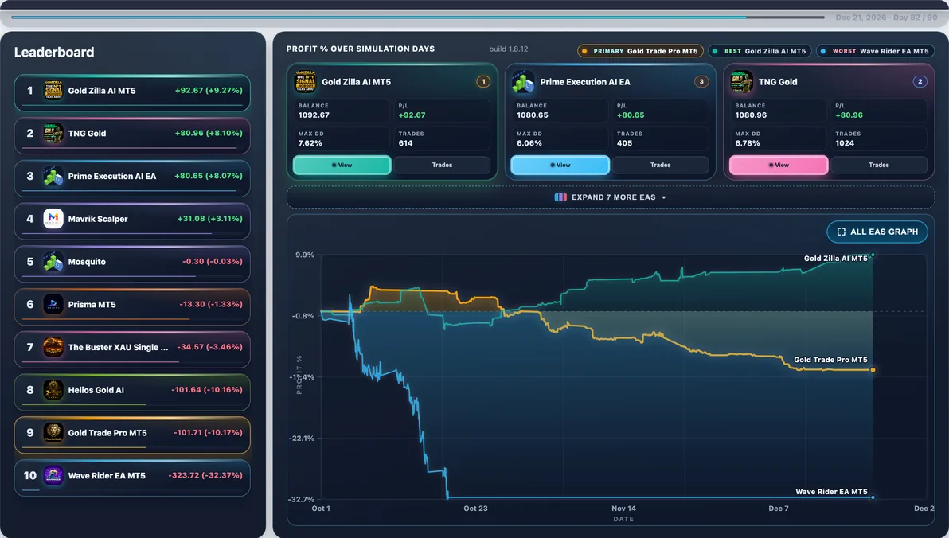Click the Helios Gold AI icon

[53, 390]
